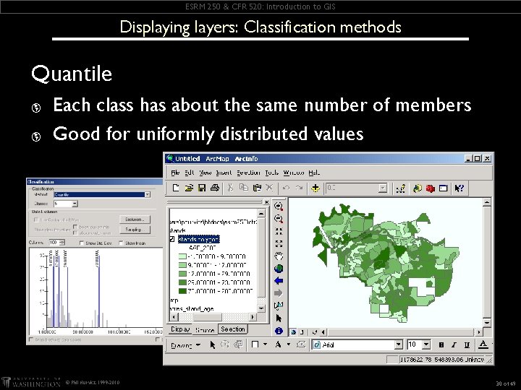Select the Pan hand tool

click(x=279, y=256)
